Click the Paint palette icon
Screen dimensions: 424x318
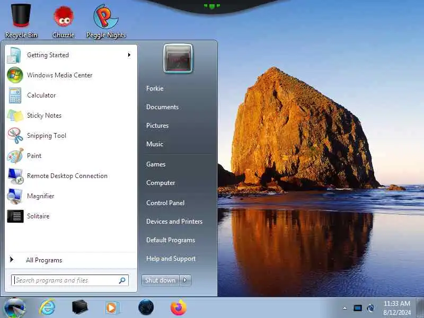[x=15, y=156]
